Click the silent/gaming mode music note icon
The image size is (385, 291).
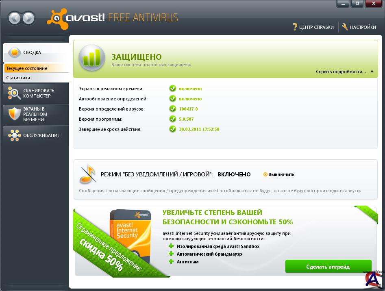(x=87, y=174)
